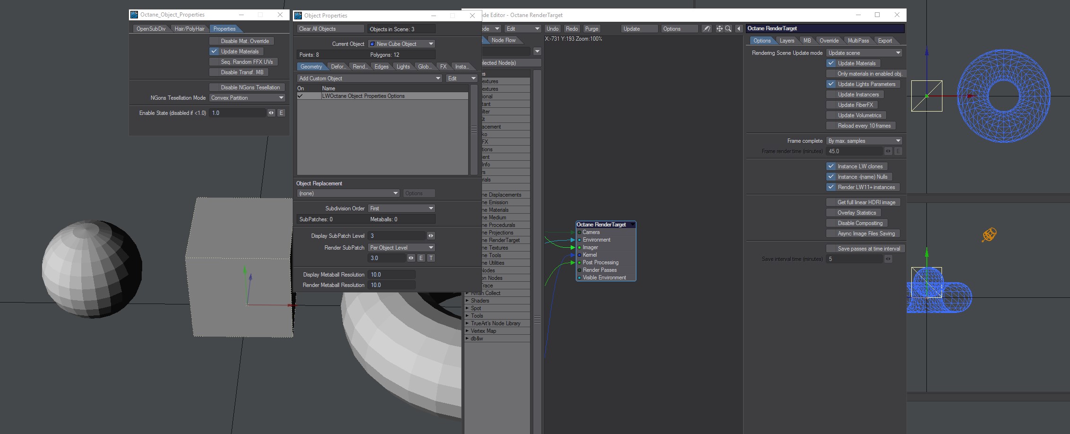Click Clear All Objects button
Screen dimensions: 1070x434
click(331, 29)
